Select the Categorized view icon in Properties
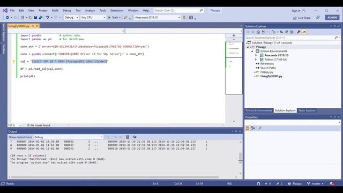 (x=248, y=128)
